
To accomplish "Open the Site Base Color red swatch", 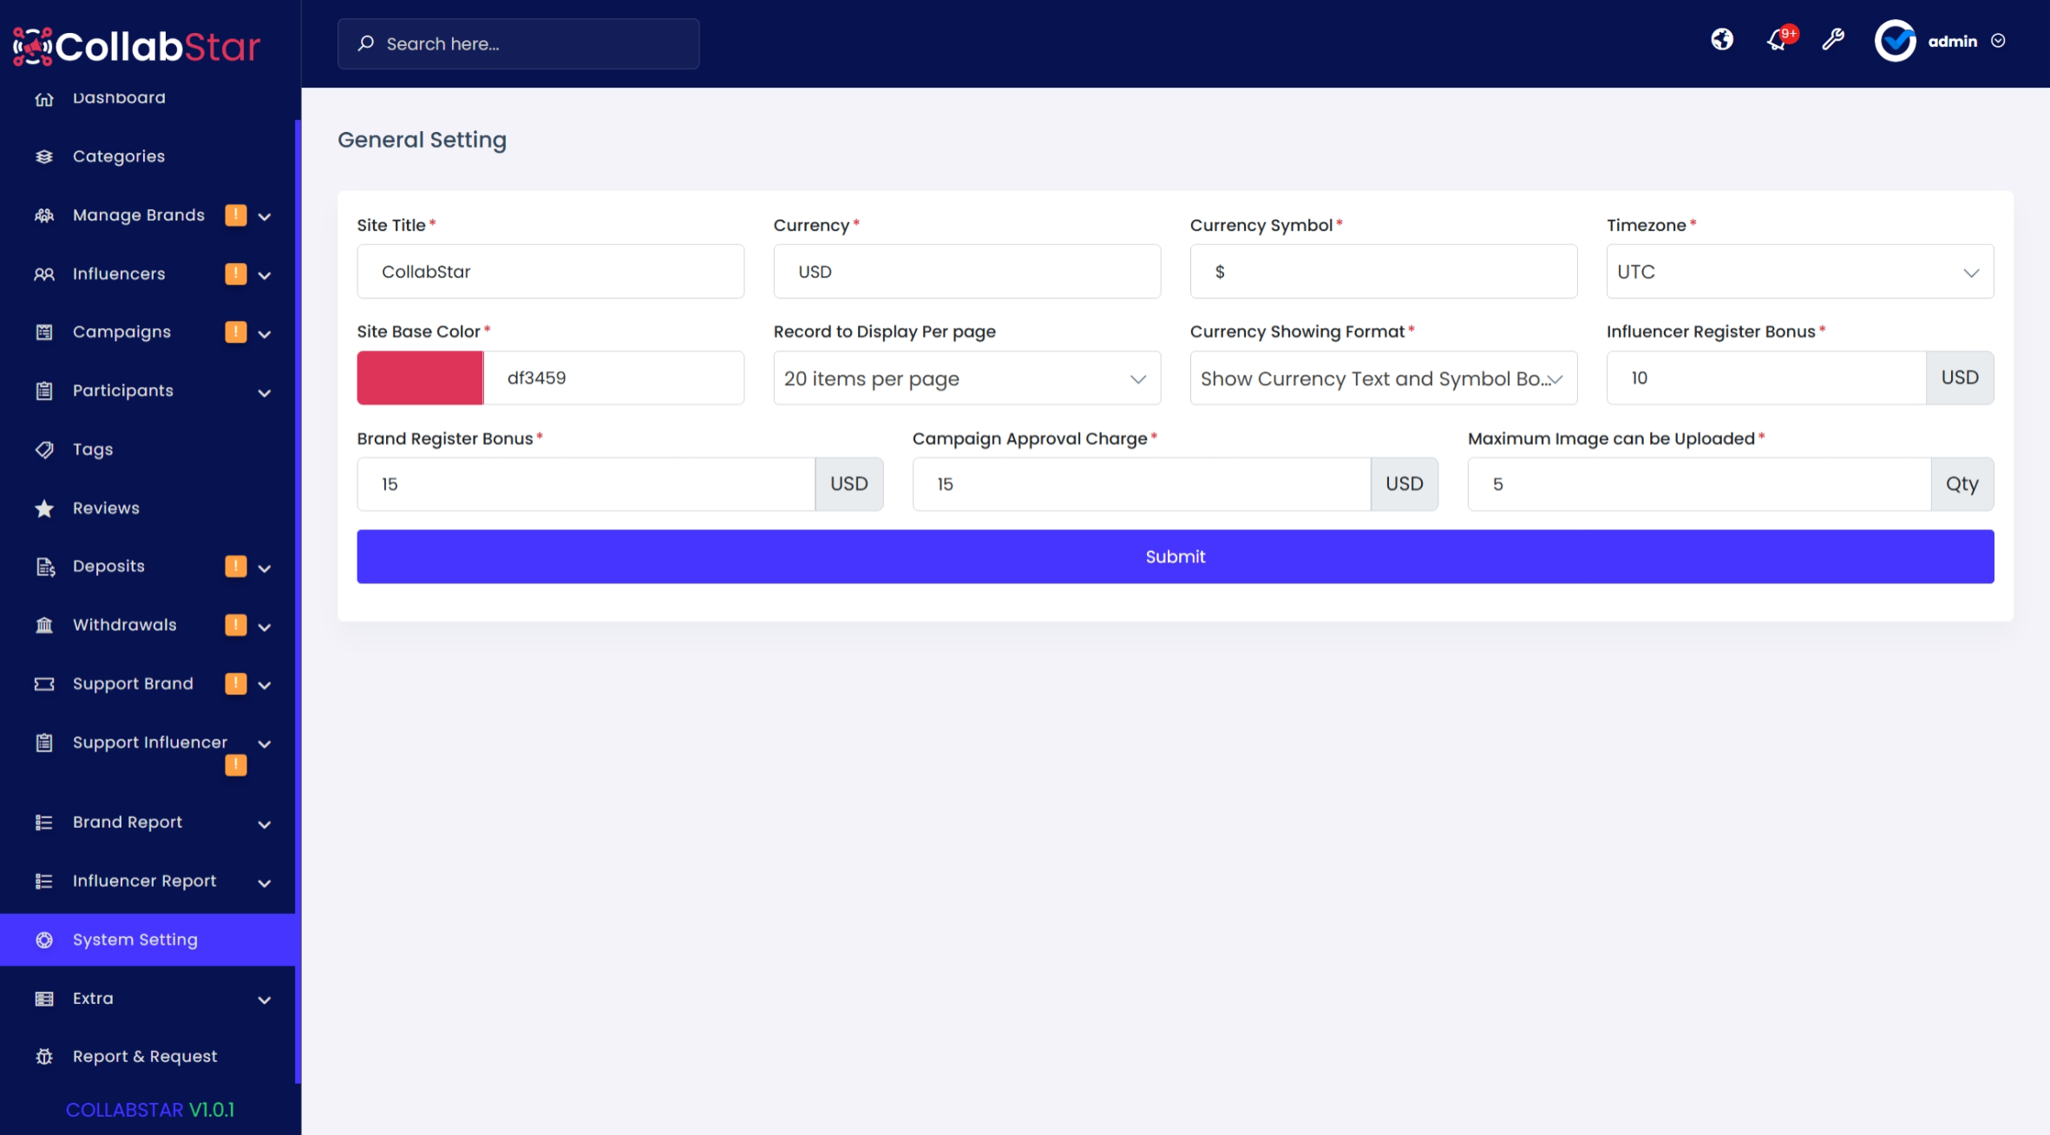I will [420, 377].
